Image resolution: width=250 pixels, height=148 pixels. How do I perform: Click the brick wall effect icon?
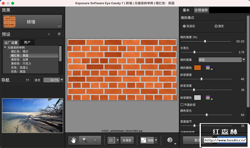(10, 22)
